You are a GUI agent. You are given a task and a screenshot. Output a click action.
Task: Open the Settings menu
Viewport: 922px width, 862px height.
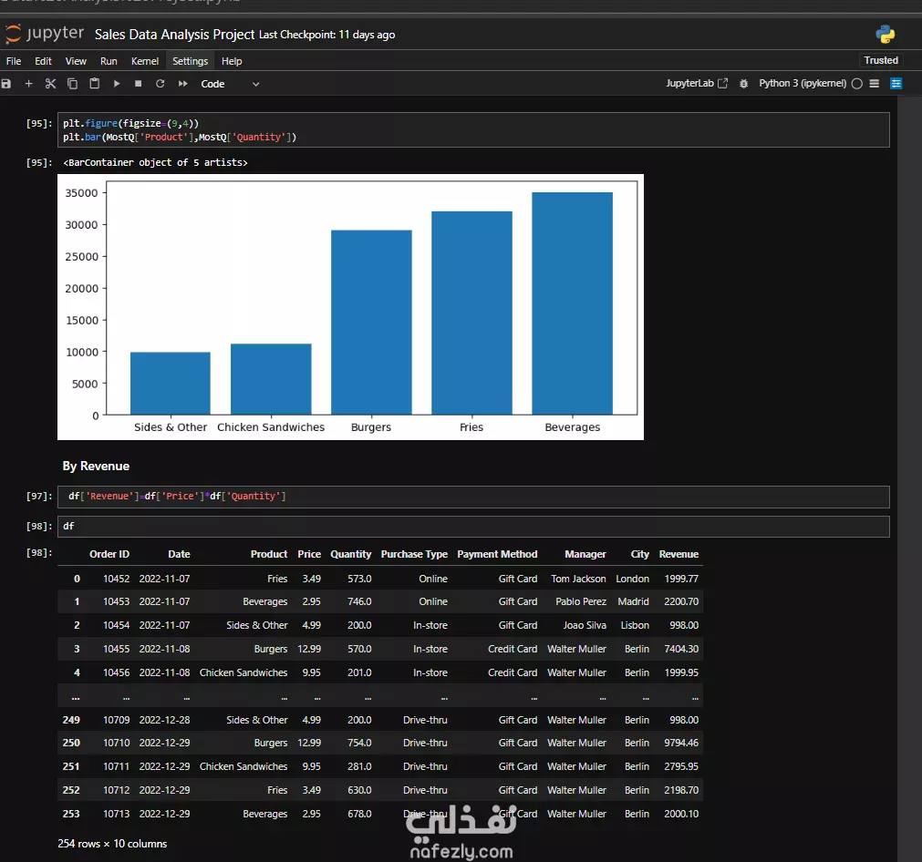point(190,61)
